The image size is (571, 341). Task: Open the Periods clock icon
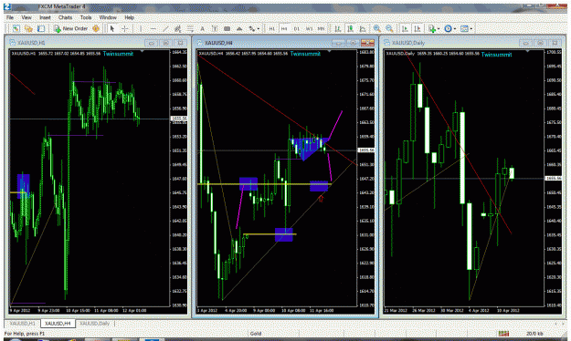pyautogui.click(x=448, y=28)
